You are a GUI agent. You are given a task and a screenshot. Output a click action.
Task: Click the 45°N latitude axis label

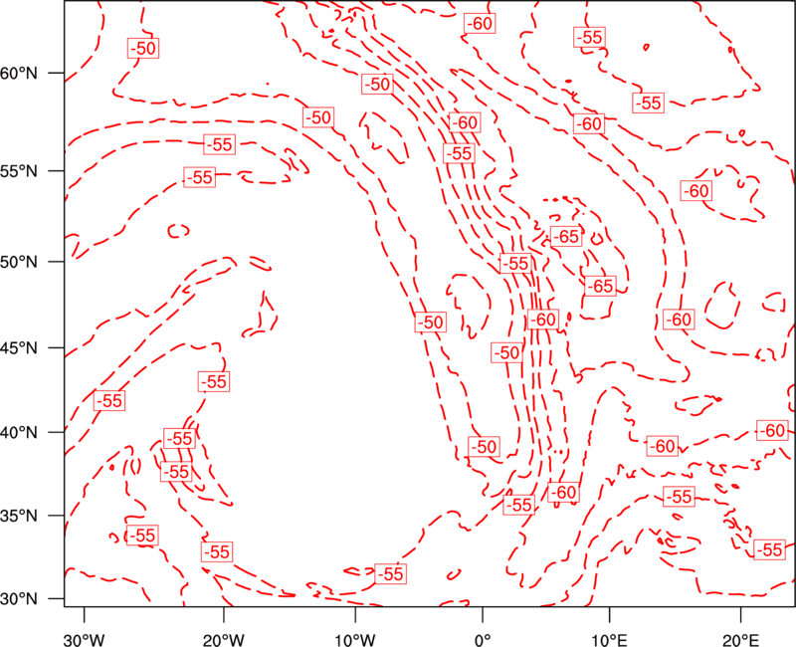point(19,347)
